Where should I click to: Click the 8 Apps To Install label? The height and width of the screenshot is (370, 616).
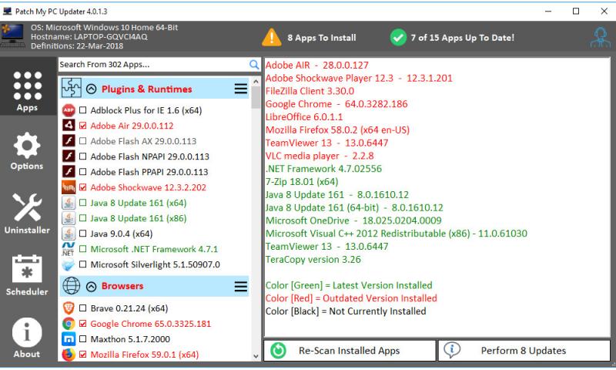[x=322, y=38]
